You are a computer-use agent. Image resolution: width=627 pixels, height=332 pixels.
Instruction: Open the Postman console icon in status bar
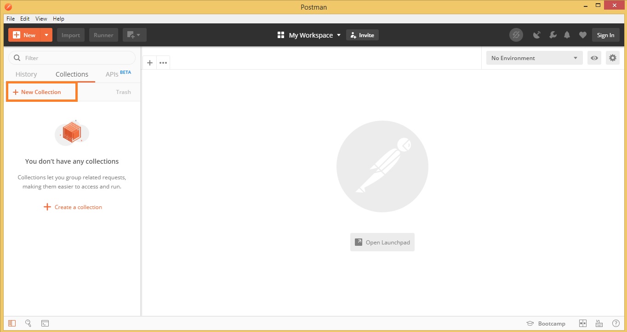click(x=45, y=323)
